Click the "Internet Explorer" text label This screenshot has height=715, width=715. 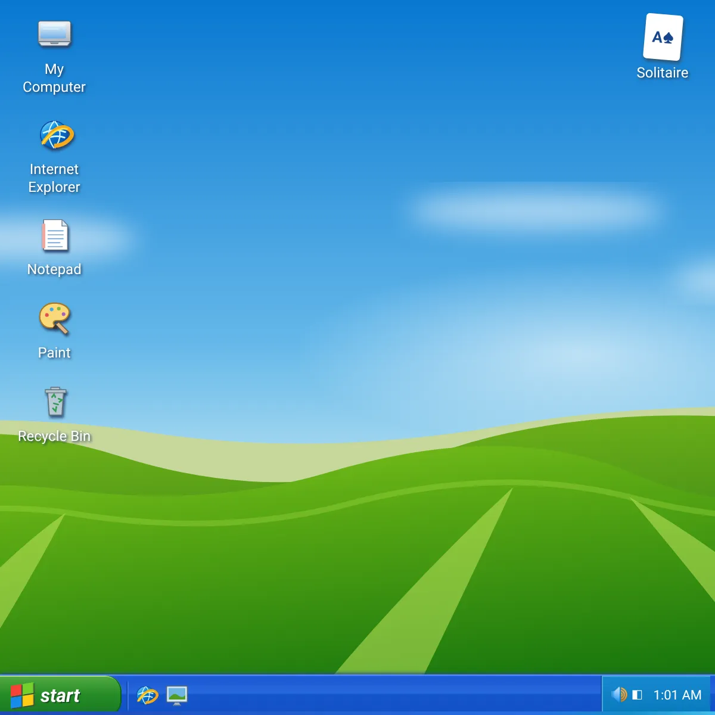click(x=54, y=178)
